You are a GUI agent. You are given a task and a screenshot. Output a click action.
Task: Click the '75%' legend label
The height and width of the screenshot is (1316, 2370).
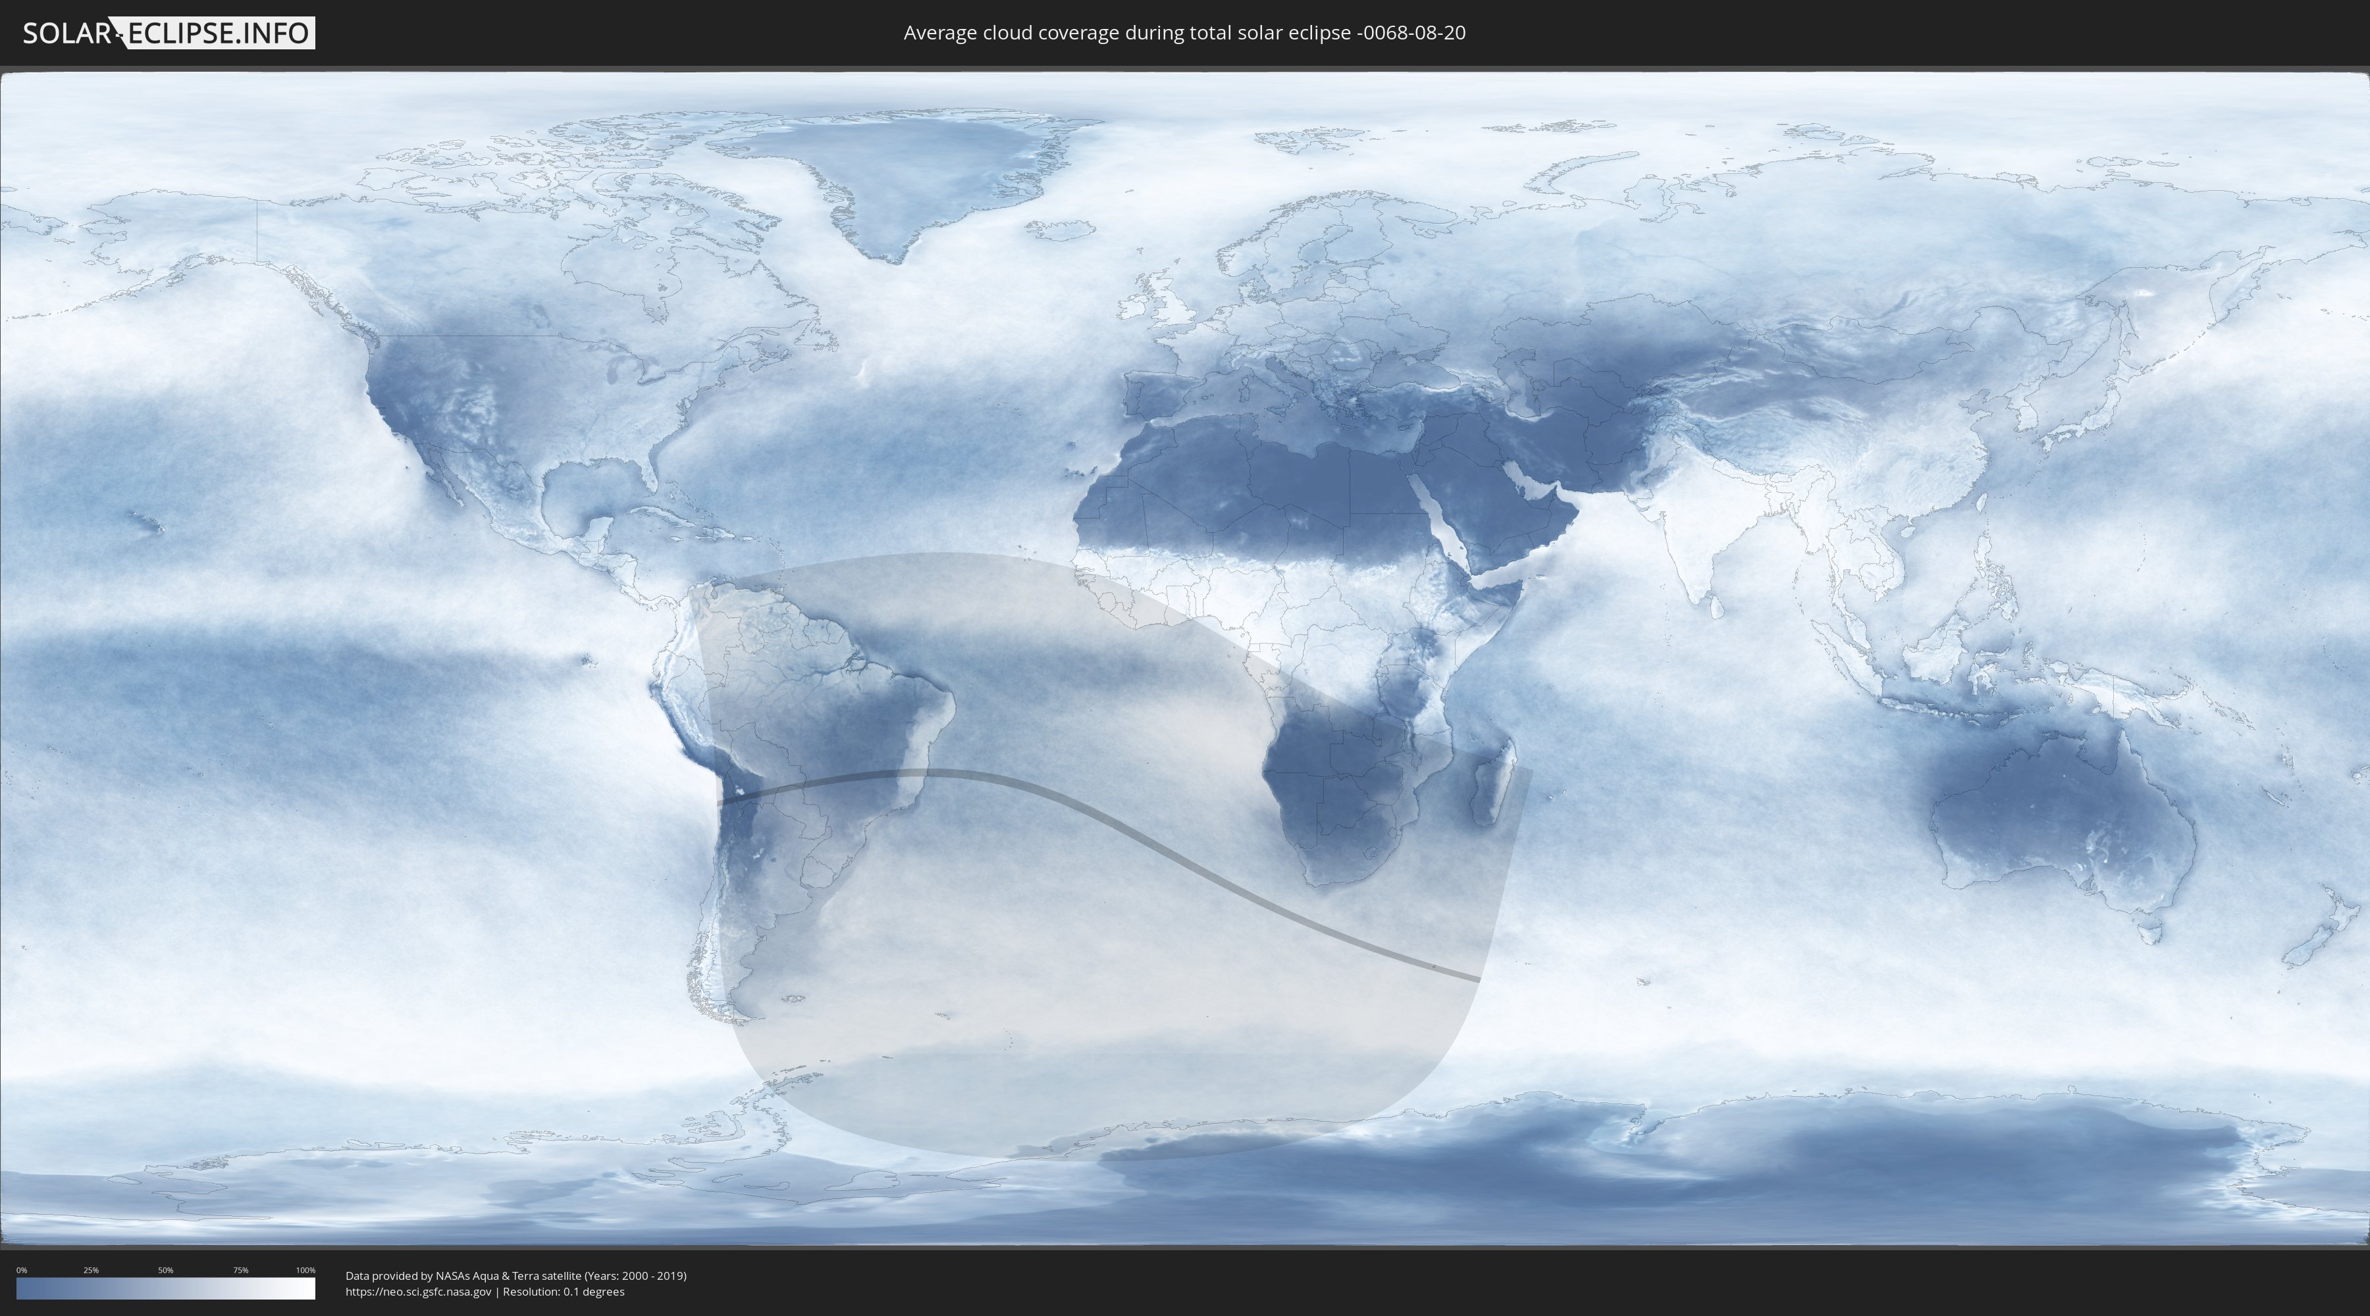pos(240,1270)
